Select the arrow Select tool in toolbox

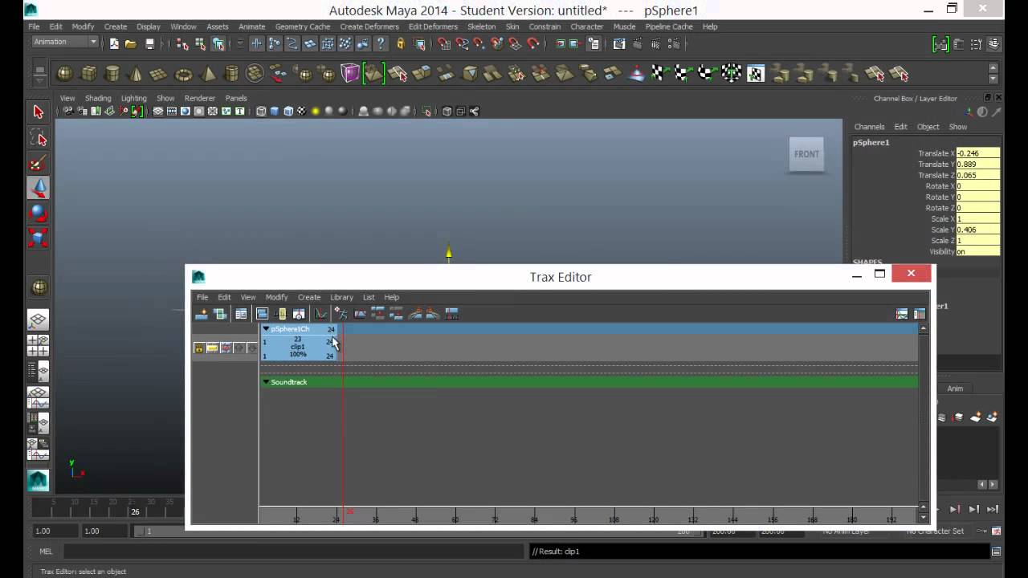tap(38, 112)
